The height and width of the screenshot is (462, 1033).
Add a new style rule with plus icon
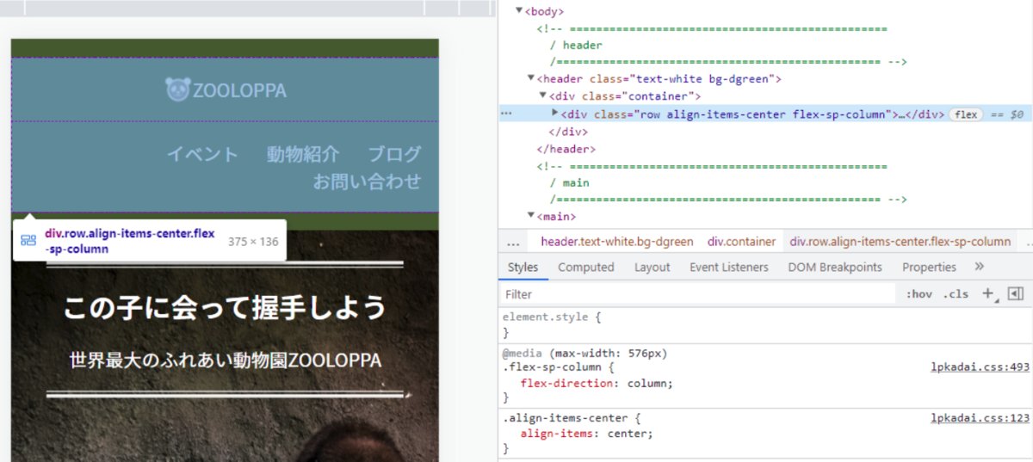[x=988, y=294]
